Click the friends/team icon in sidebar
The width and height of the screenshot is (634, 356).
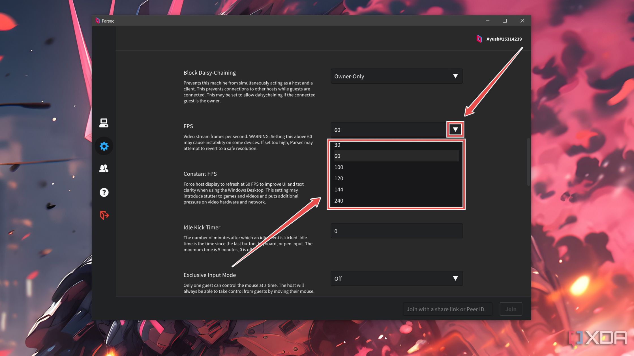(104, 169)
